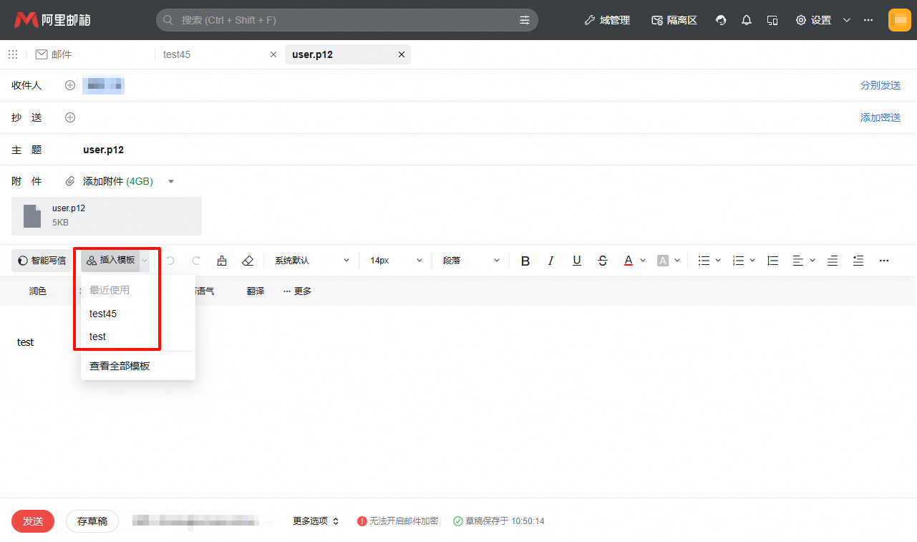
Task: Open the editor toolbar more ellipsis
Action: pos(884,261)
